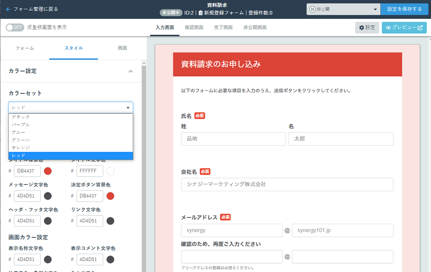
Task: Switch to the 確認画面 tab
Action: 194,28
